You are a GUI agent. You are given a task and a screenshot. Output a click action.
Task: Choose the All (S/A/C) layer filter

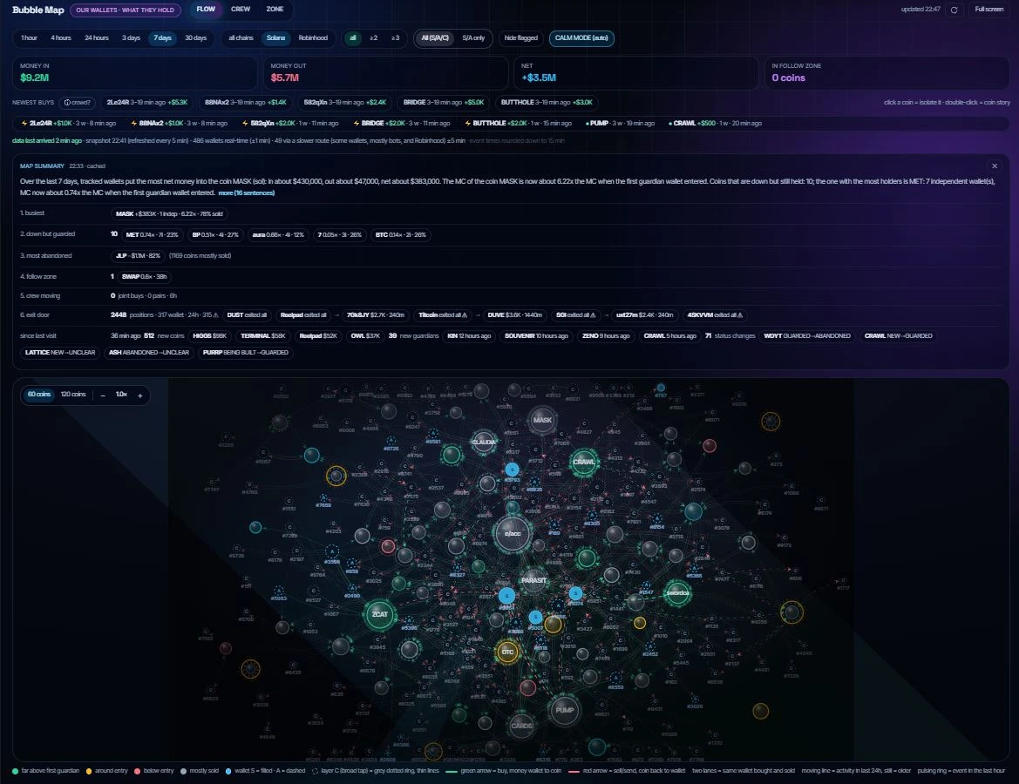tap(435, 38)
